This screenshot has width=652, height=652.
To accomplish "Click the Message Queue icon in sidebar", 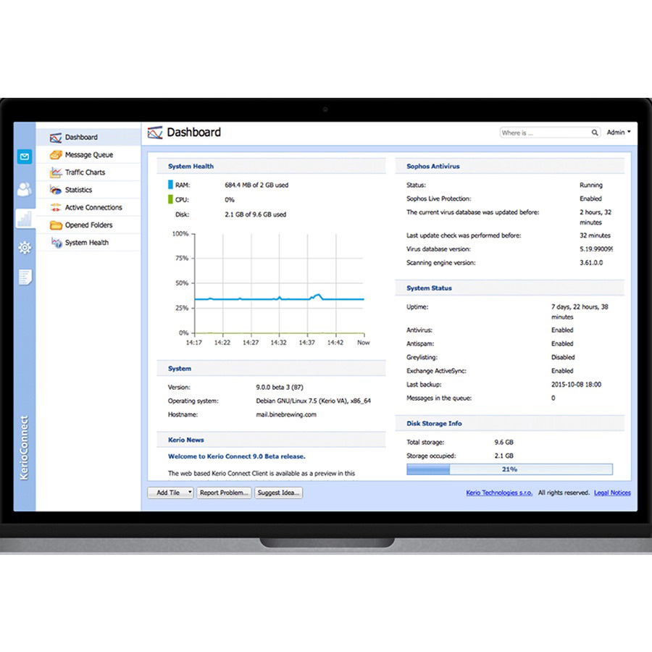I will pos(56,155).
